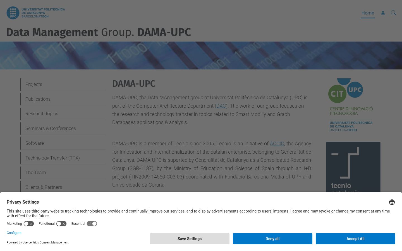Follow the DAC department link
The image size is (402, 251).
(x=221, y=106)
